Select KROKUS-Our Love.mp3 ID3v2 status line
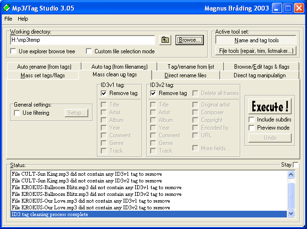This screenshot has width=307, height=229. [149, 207]
